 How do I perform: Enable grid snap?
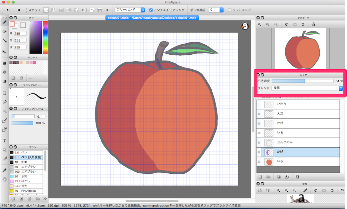[x=61, y=10]
